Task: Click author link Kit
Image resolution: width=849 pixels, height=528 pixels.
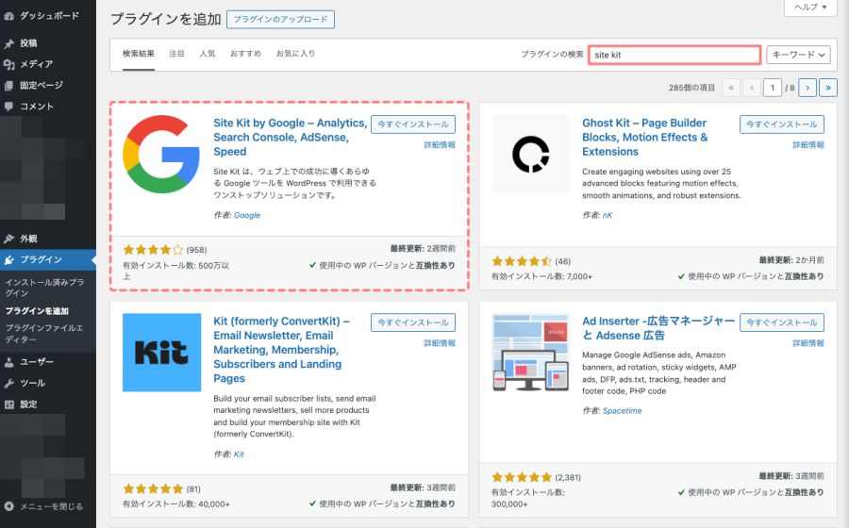Action: click(x=239, y=454)
